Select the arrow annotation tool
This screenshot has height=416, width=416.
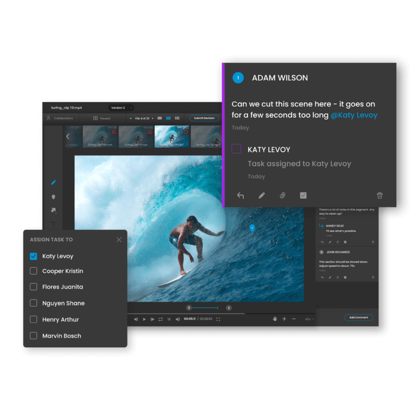click(x=53, y=211)
